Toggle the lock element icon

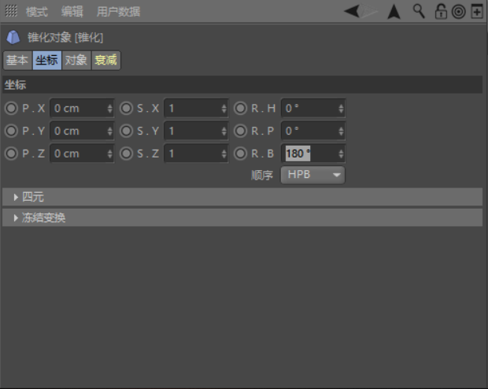pos(441,11)
